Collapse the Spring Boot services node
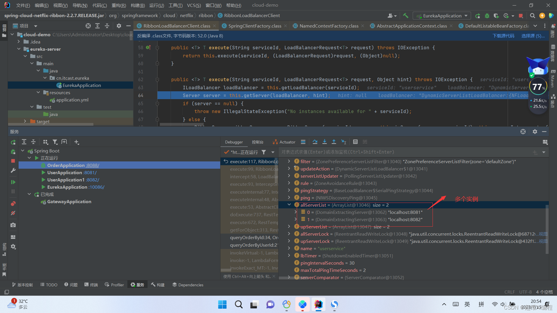 pos(23,151)
